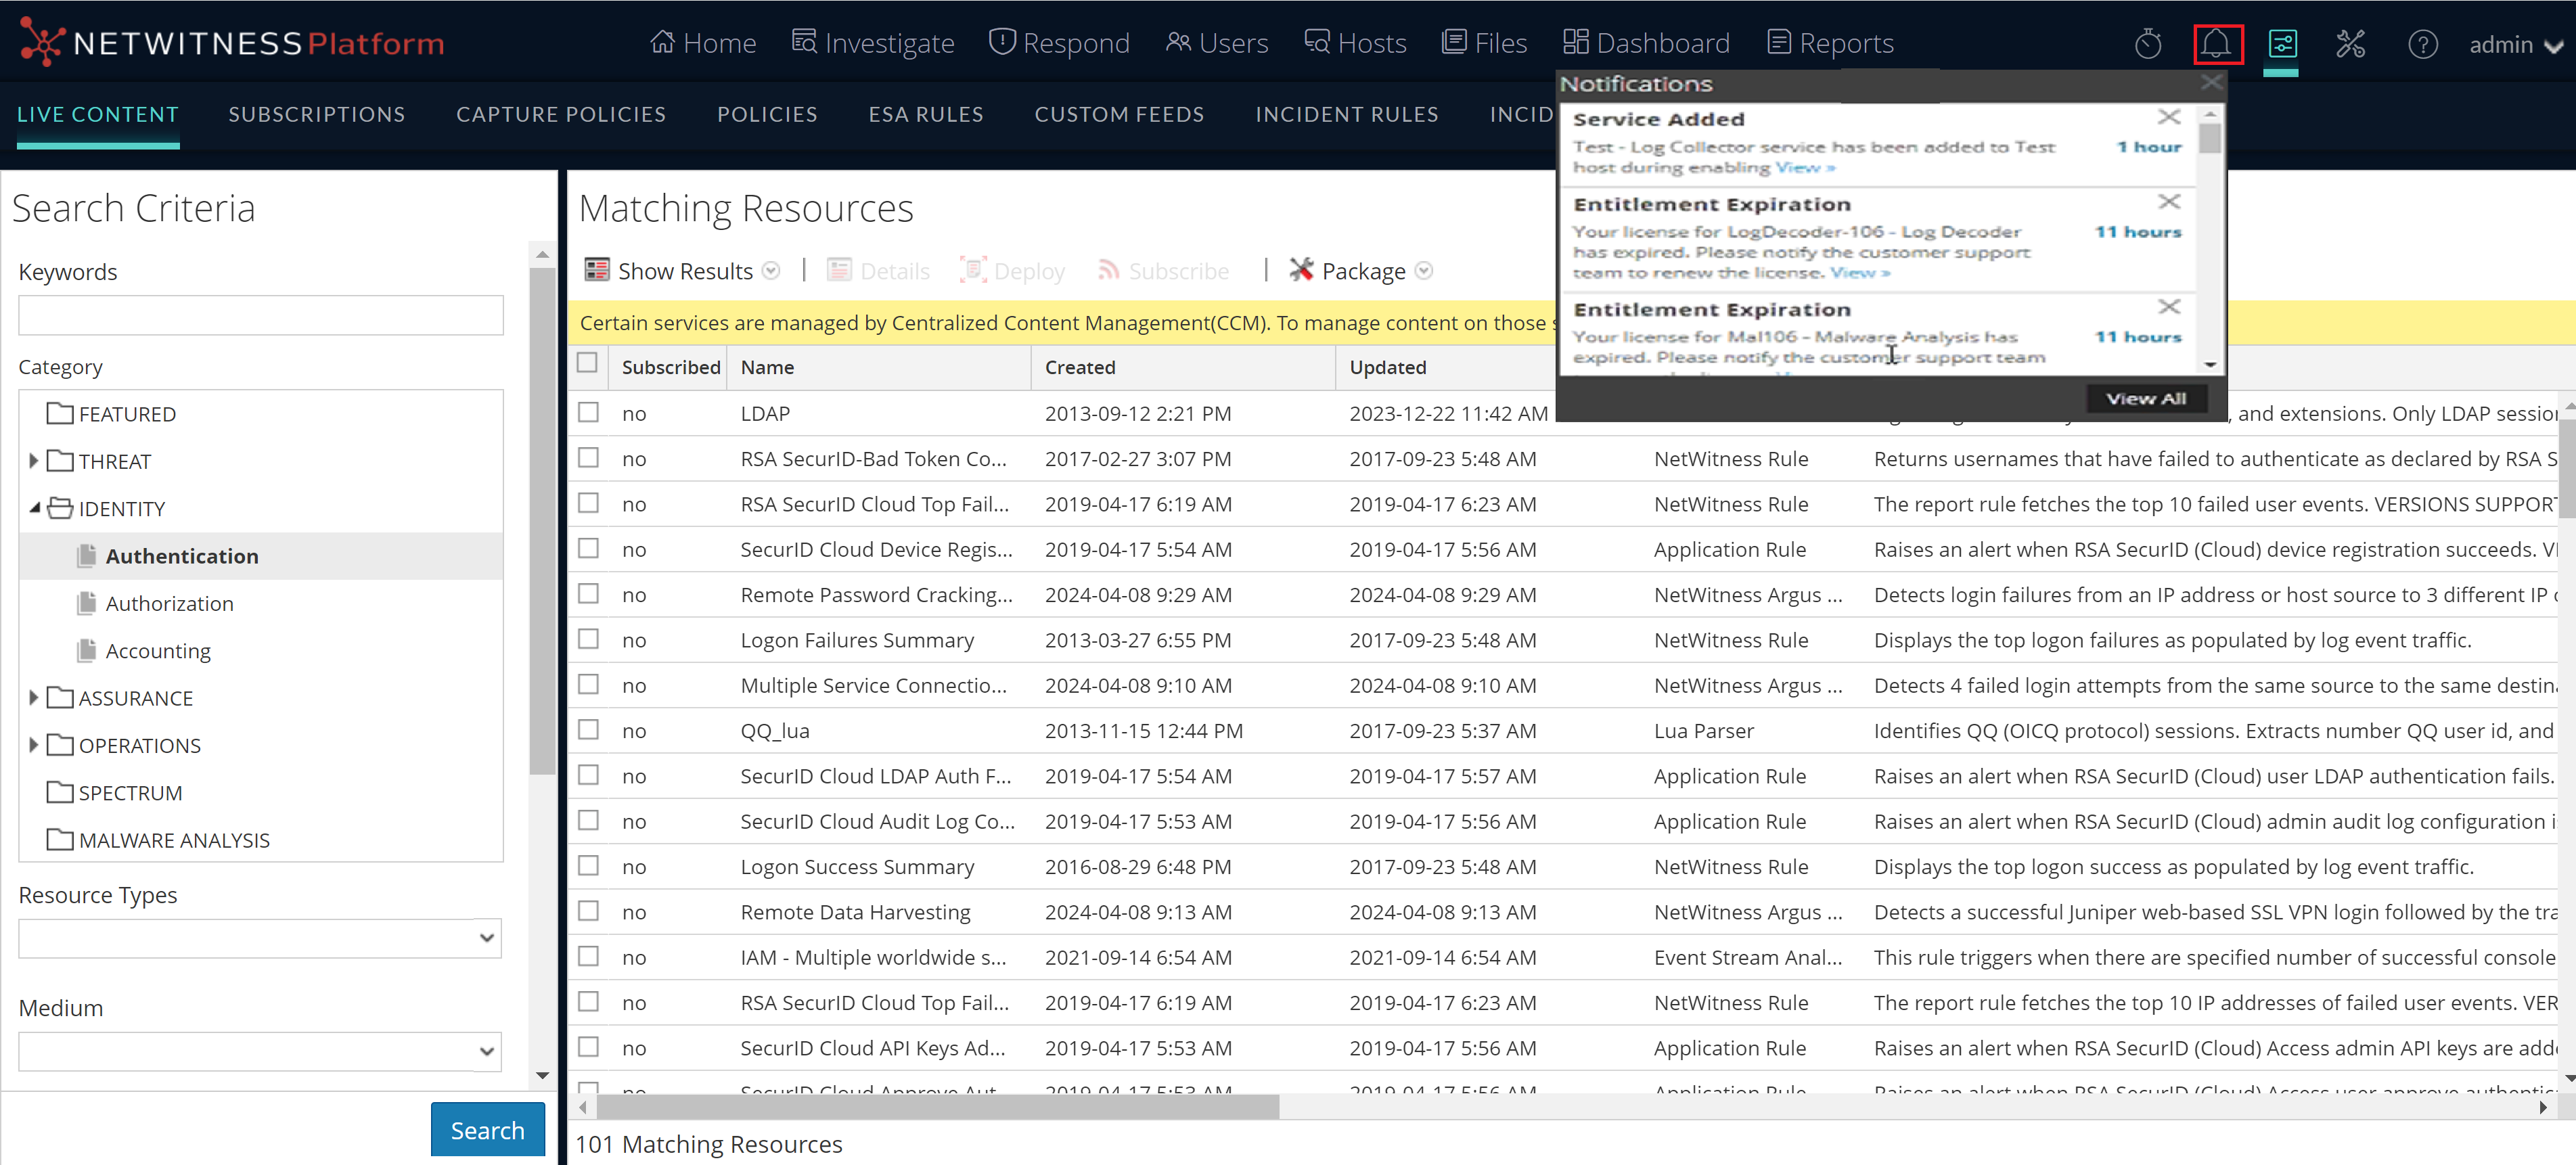2576x1165 pixels.
Task: Click the Show Results toolbar icon
Action: (x=597, y=270)
